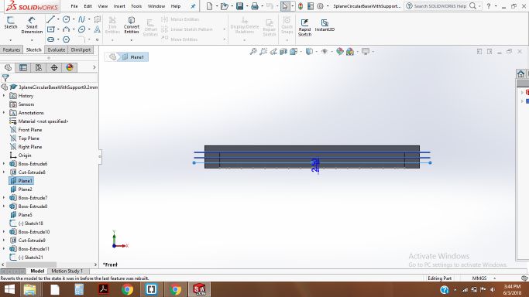The height and width of the screenshot is (297, 529).
Task: Open the Smart Dimension dropdown arrow
Action: (32, 40)
